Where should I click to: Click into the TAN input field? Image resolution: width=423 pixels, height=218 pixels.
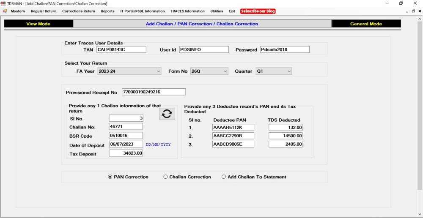click(x=121, y=49)
